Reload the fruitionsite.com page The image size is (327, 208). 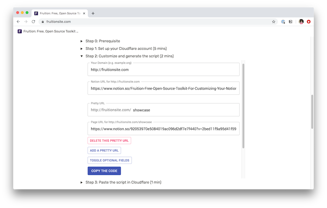33,22
